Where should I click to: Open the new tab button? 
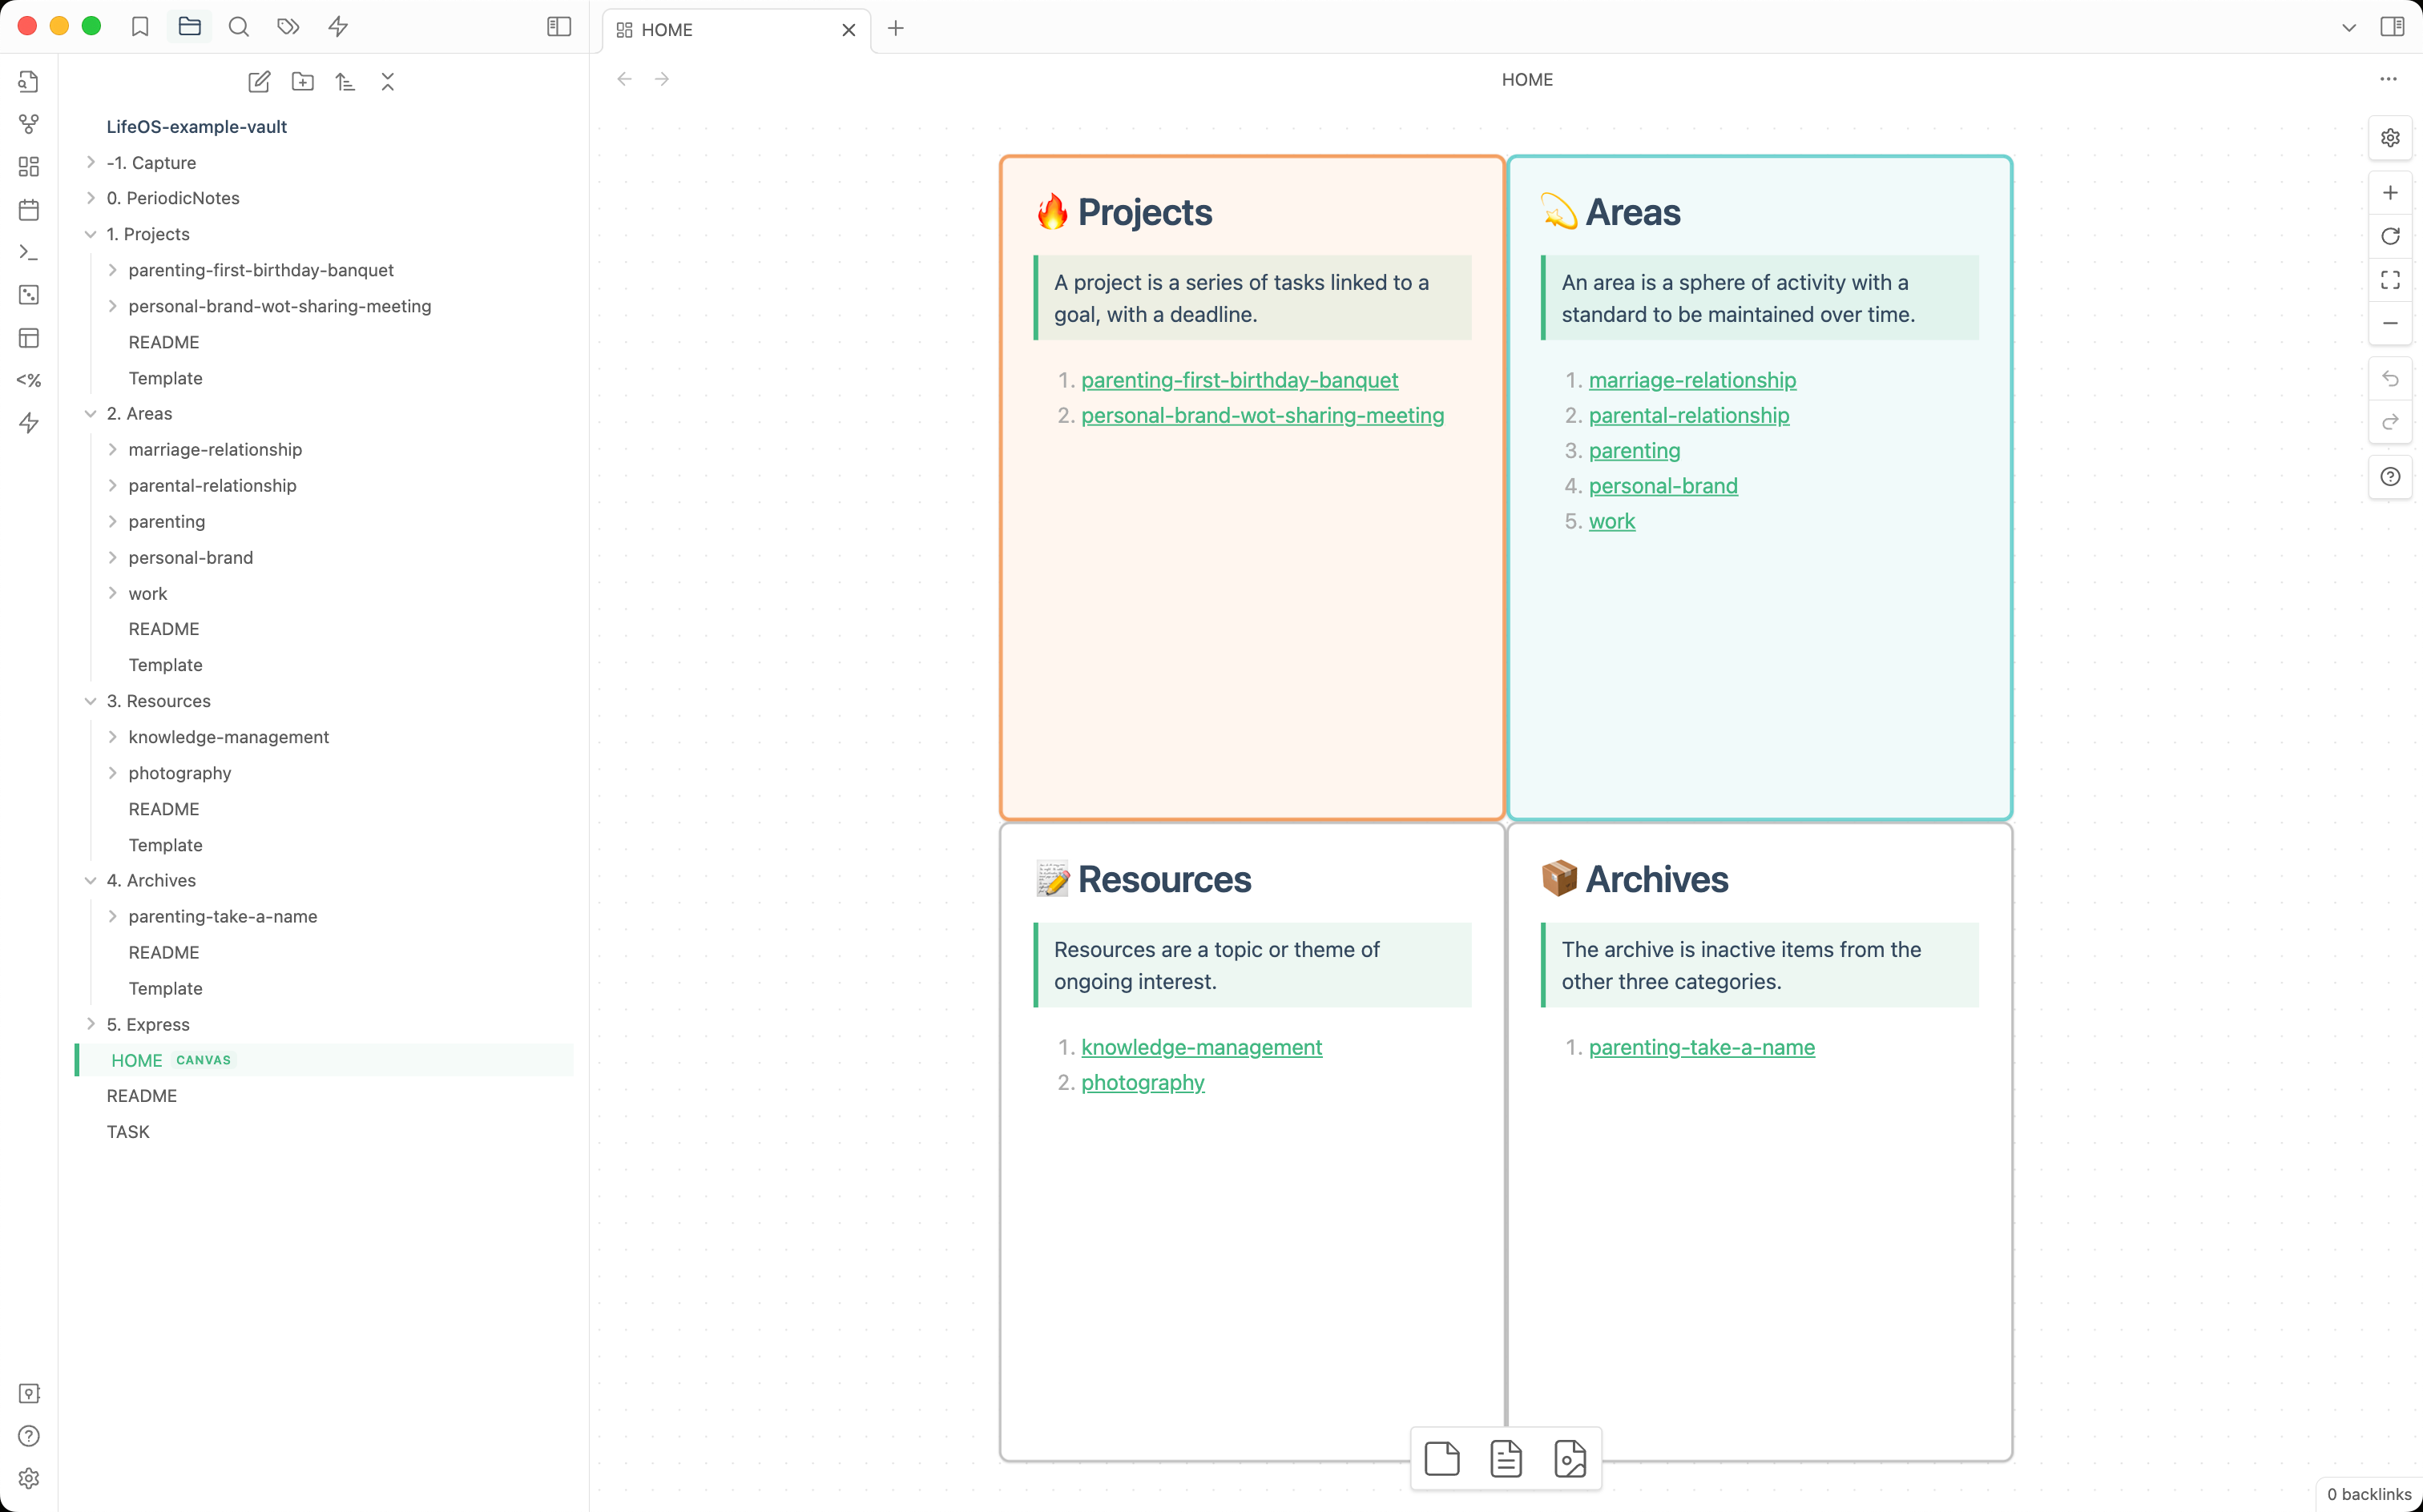click(x=895, y=29)
